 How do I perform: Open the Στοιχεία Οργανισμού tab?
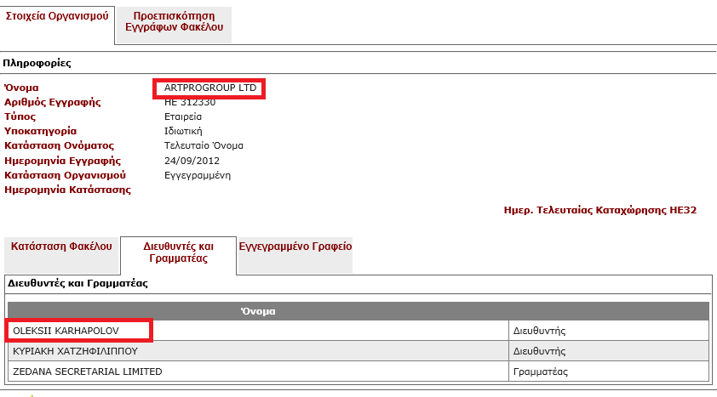click(x=56, y=17)
